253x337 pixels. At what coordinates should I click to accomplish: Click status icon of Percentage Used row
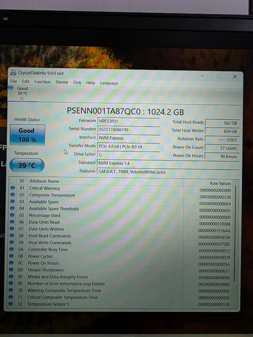tap(12, 215)
